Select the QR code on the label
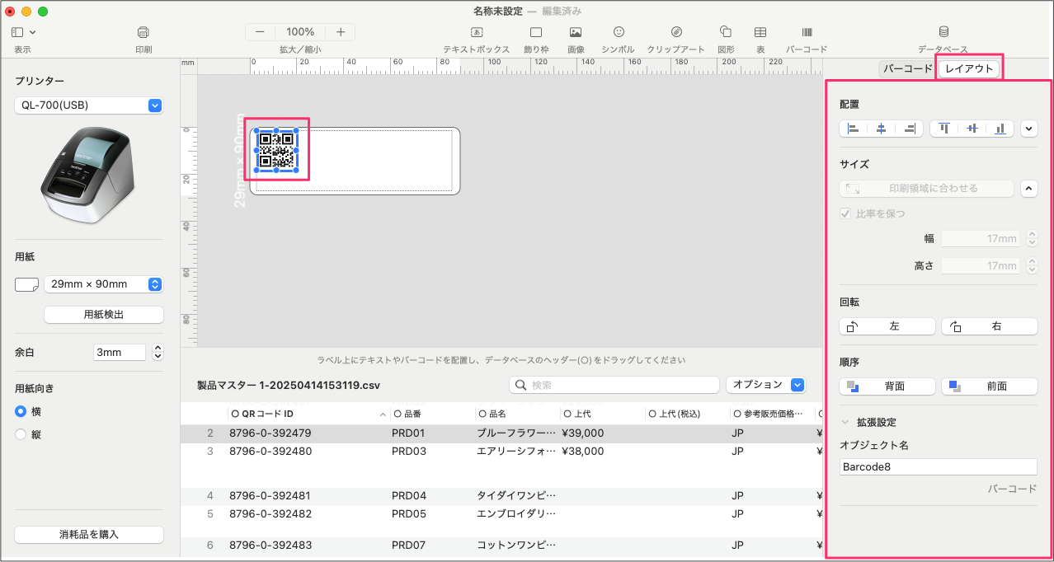Image resolution: width=1054 pixels, height=562 pixels. point(276,150)
